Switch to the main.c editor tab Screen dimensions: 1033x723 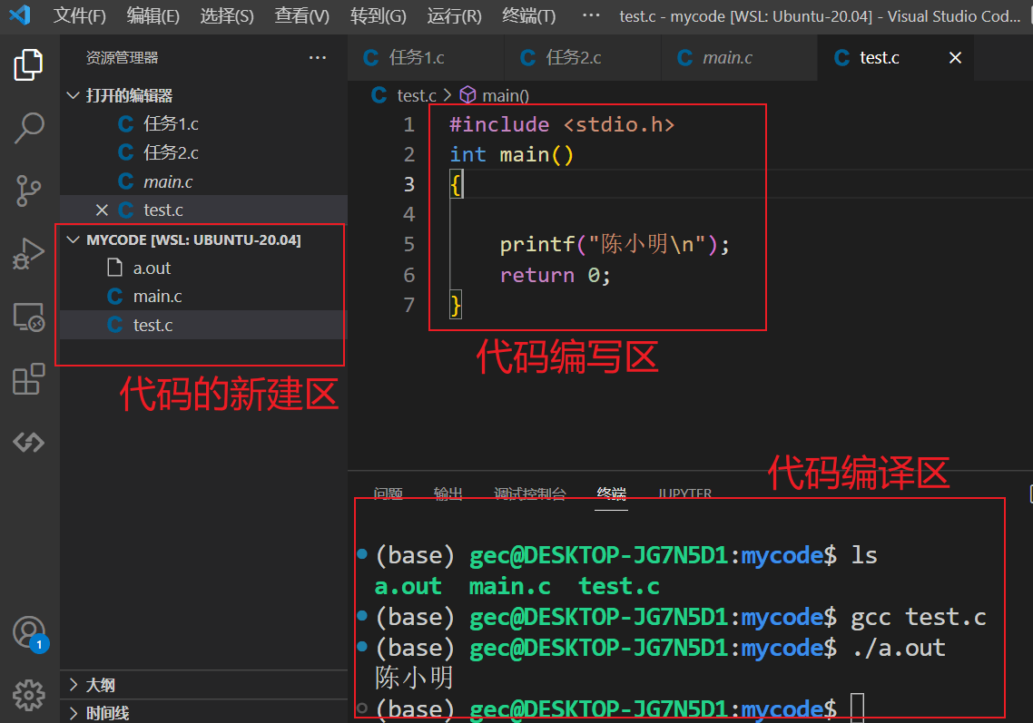[739, 58]
